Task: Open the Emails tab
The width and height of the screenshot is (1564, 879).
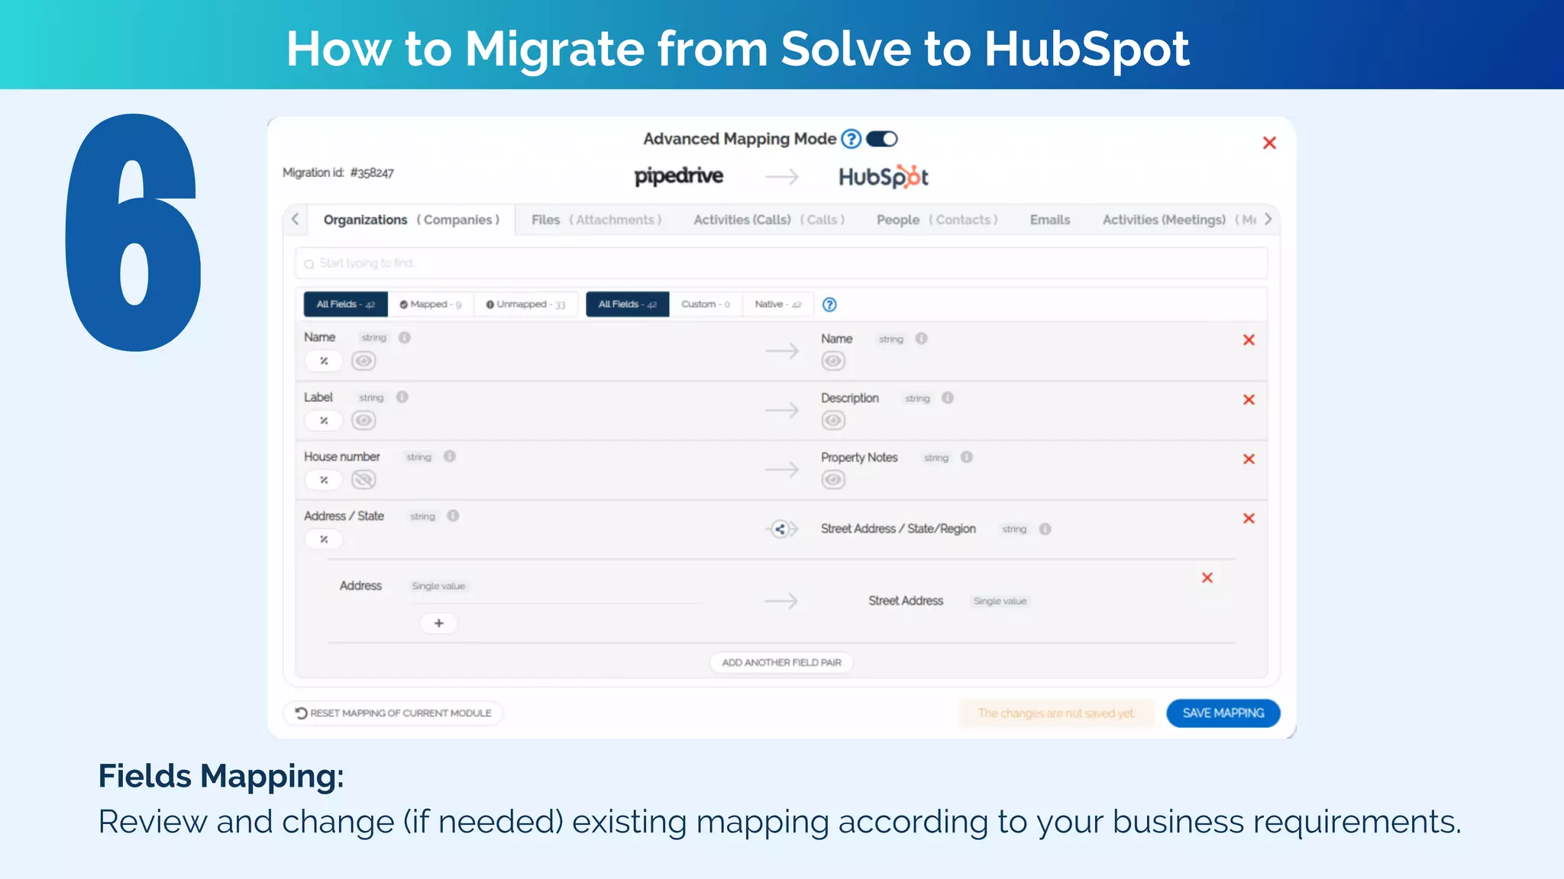Action: coord(1050,220)
